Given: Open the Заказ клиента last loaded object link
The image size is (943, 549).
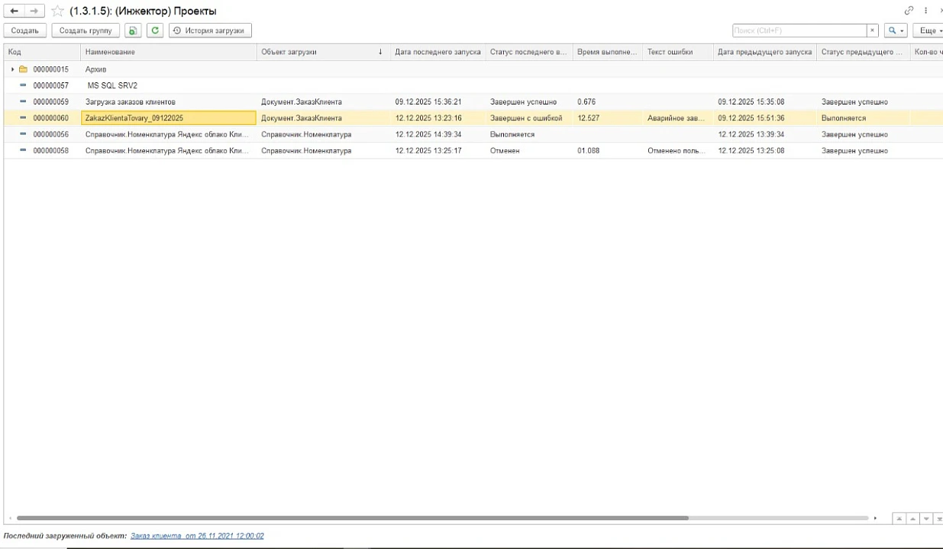Looking at the screenshot, I should (x=197, y=536).
